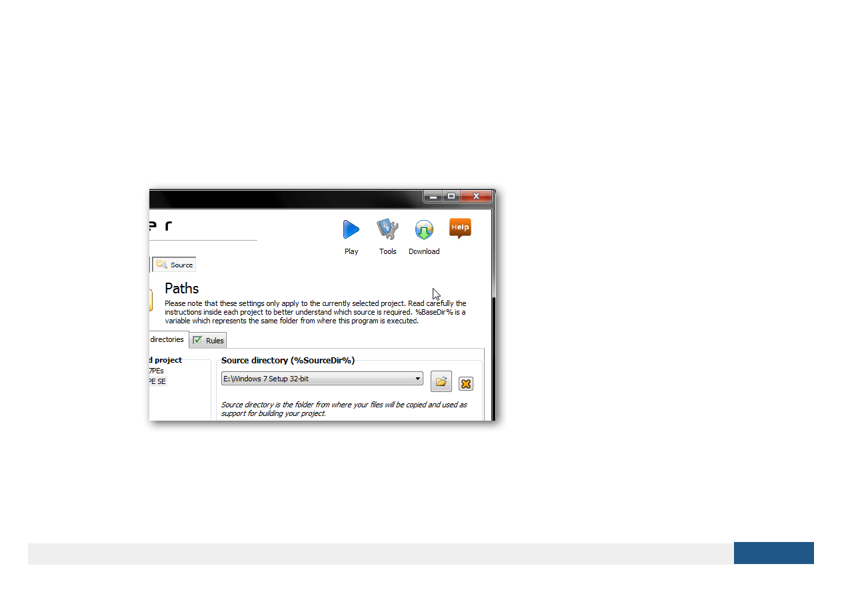Minimize the application window
The width and height of the screenshot is (842, 596).
click(433, 196)
